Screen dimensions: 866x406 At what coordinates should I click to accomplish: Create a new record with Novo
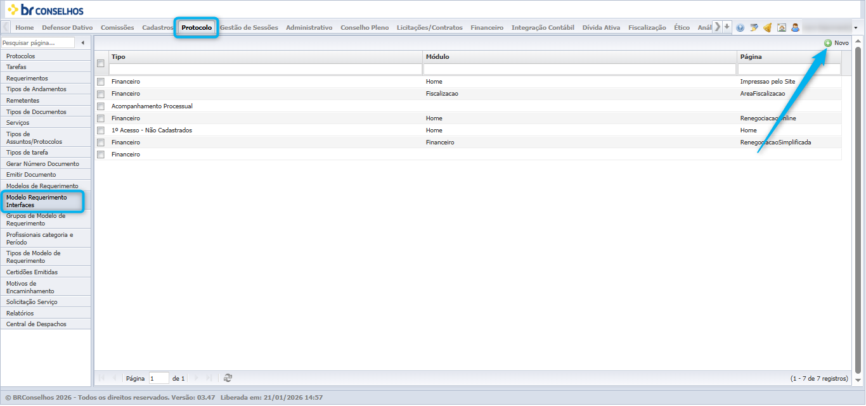pos(836,43)
